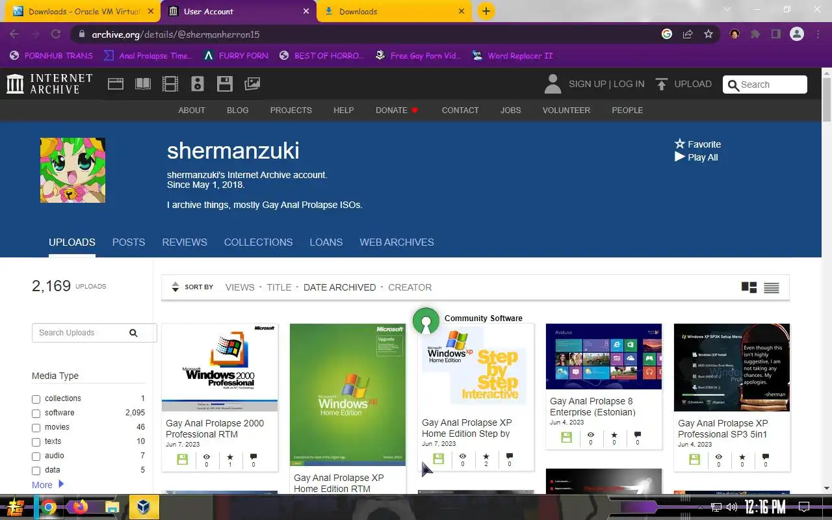Open XP Professional SP3 5in1 thumbnail
832x520 pixels.
(732, 367)
